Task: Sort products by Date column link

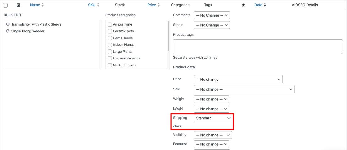Action: point(258,5)
